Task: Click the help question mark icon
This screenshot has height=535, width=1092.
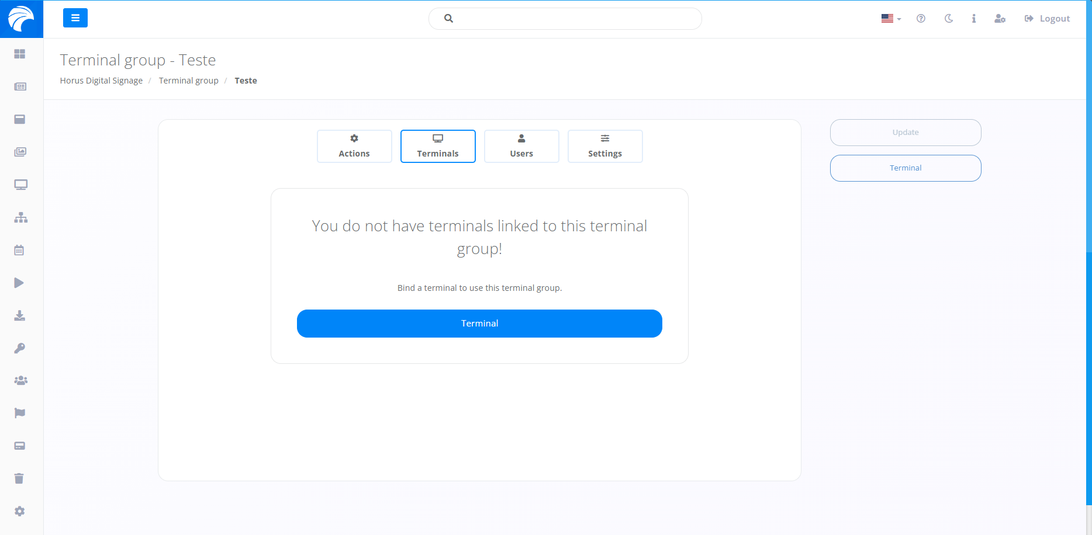Action: 921,18
